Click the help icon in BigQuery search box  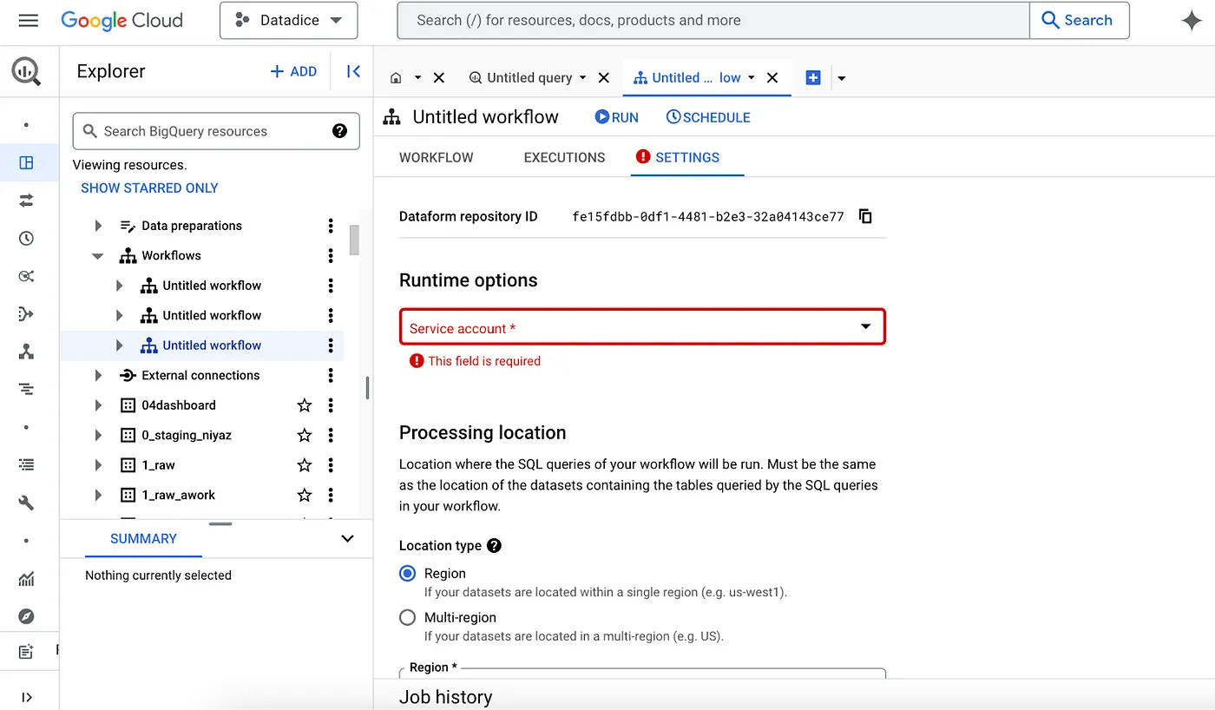click(x=339, y=131)
